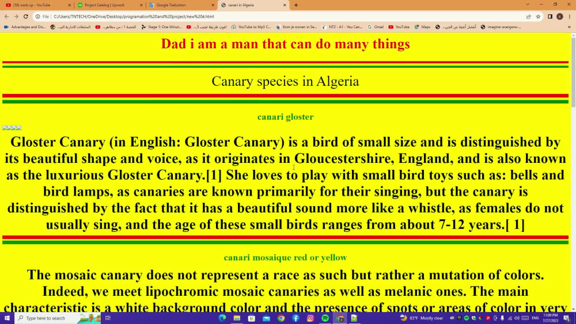Click the address bar URL field

(286, 17)
